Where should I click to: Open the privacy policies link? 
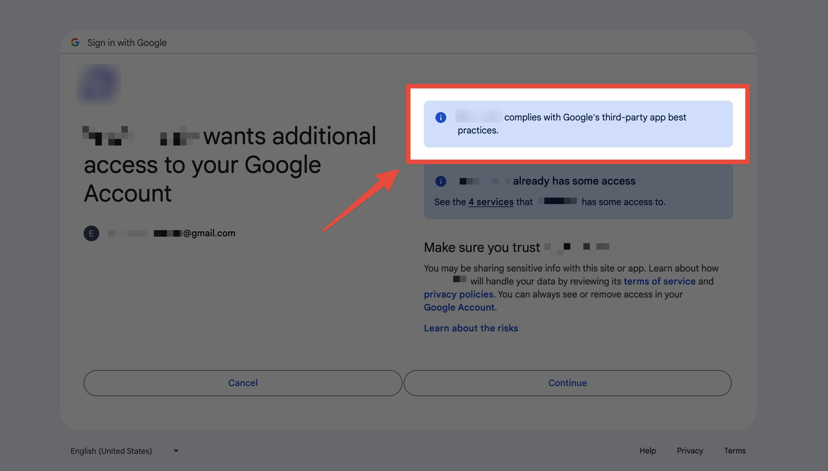tap(458, 294)
